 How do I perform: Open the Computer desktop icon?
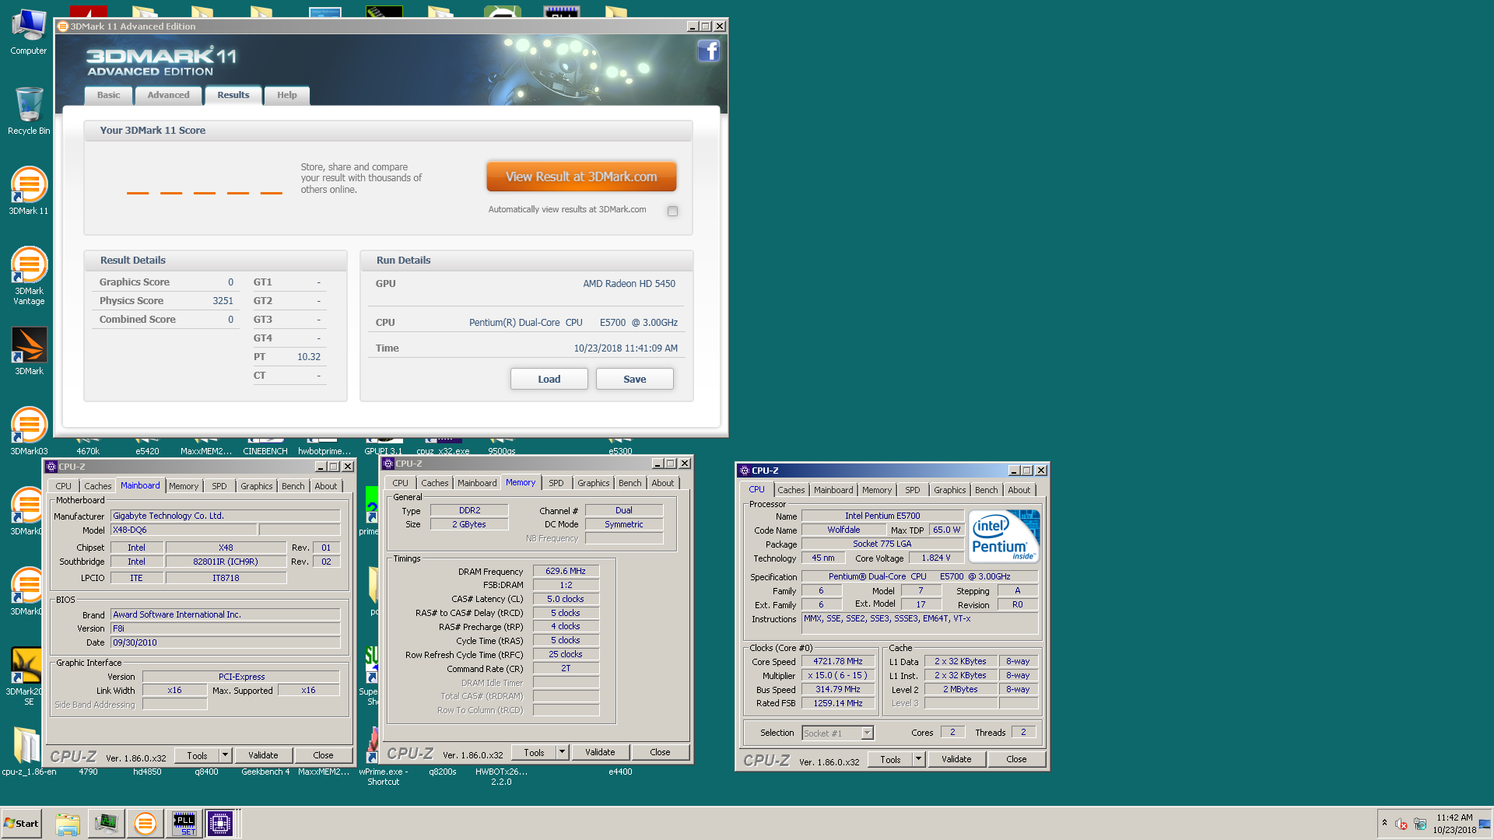(x=29, y=32)
